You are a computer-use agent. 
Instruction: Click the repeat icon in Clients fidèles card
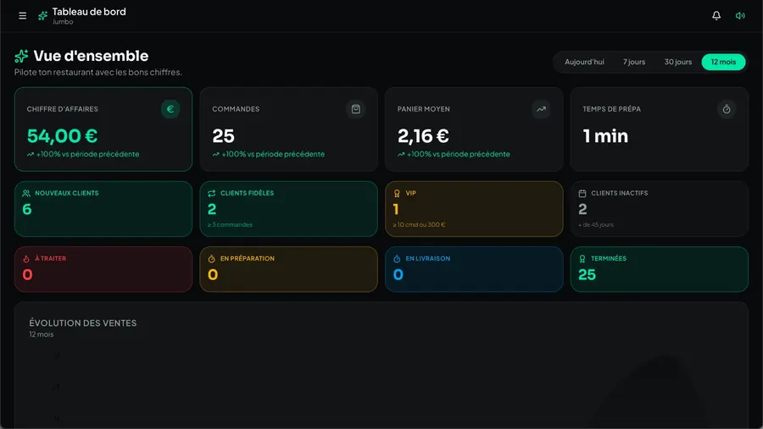(212, 194)
